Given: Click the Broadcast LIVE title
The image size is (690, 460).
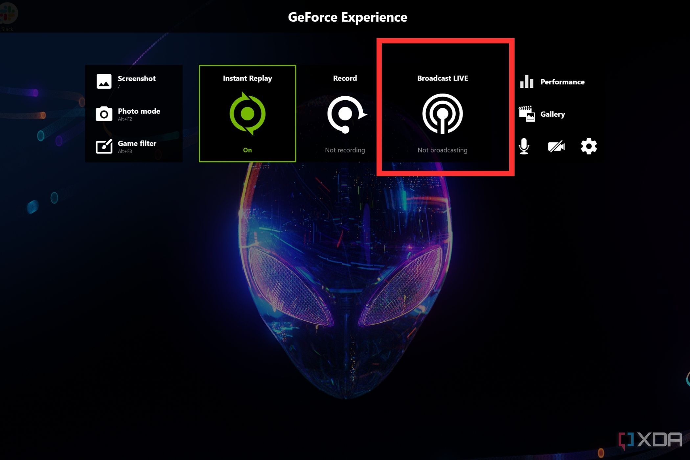Looking at the screenshot, I should point(443,78).
